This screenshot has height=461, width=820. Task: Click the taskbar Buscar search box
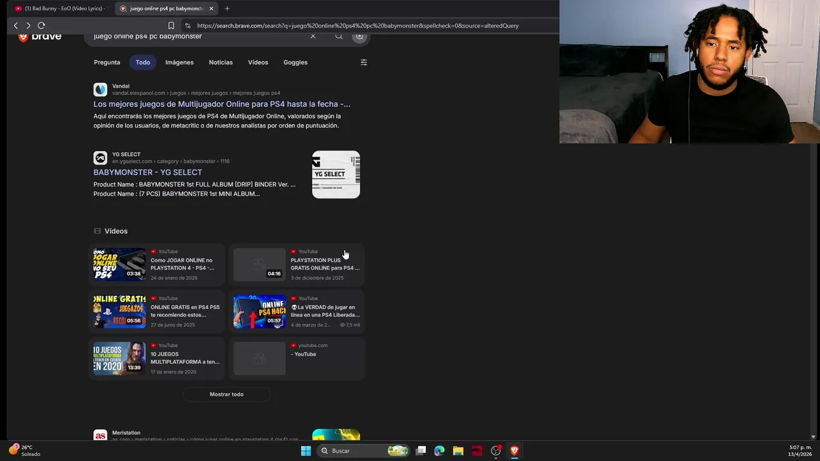(364, 451)
